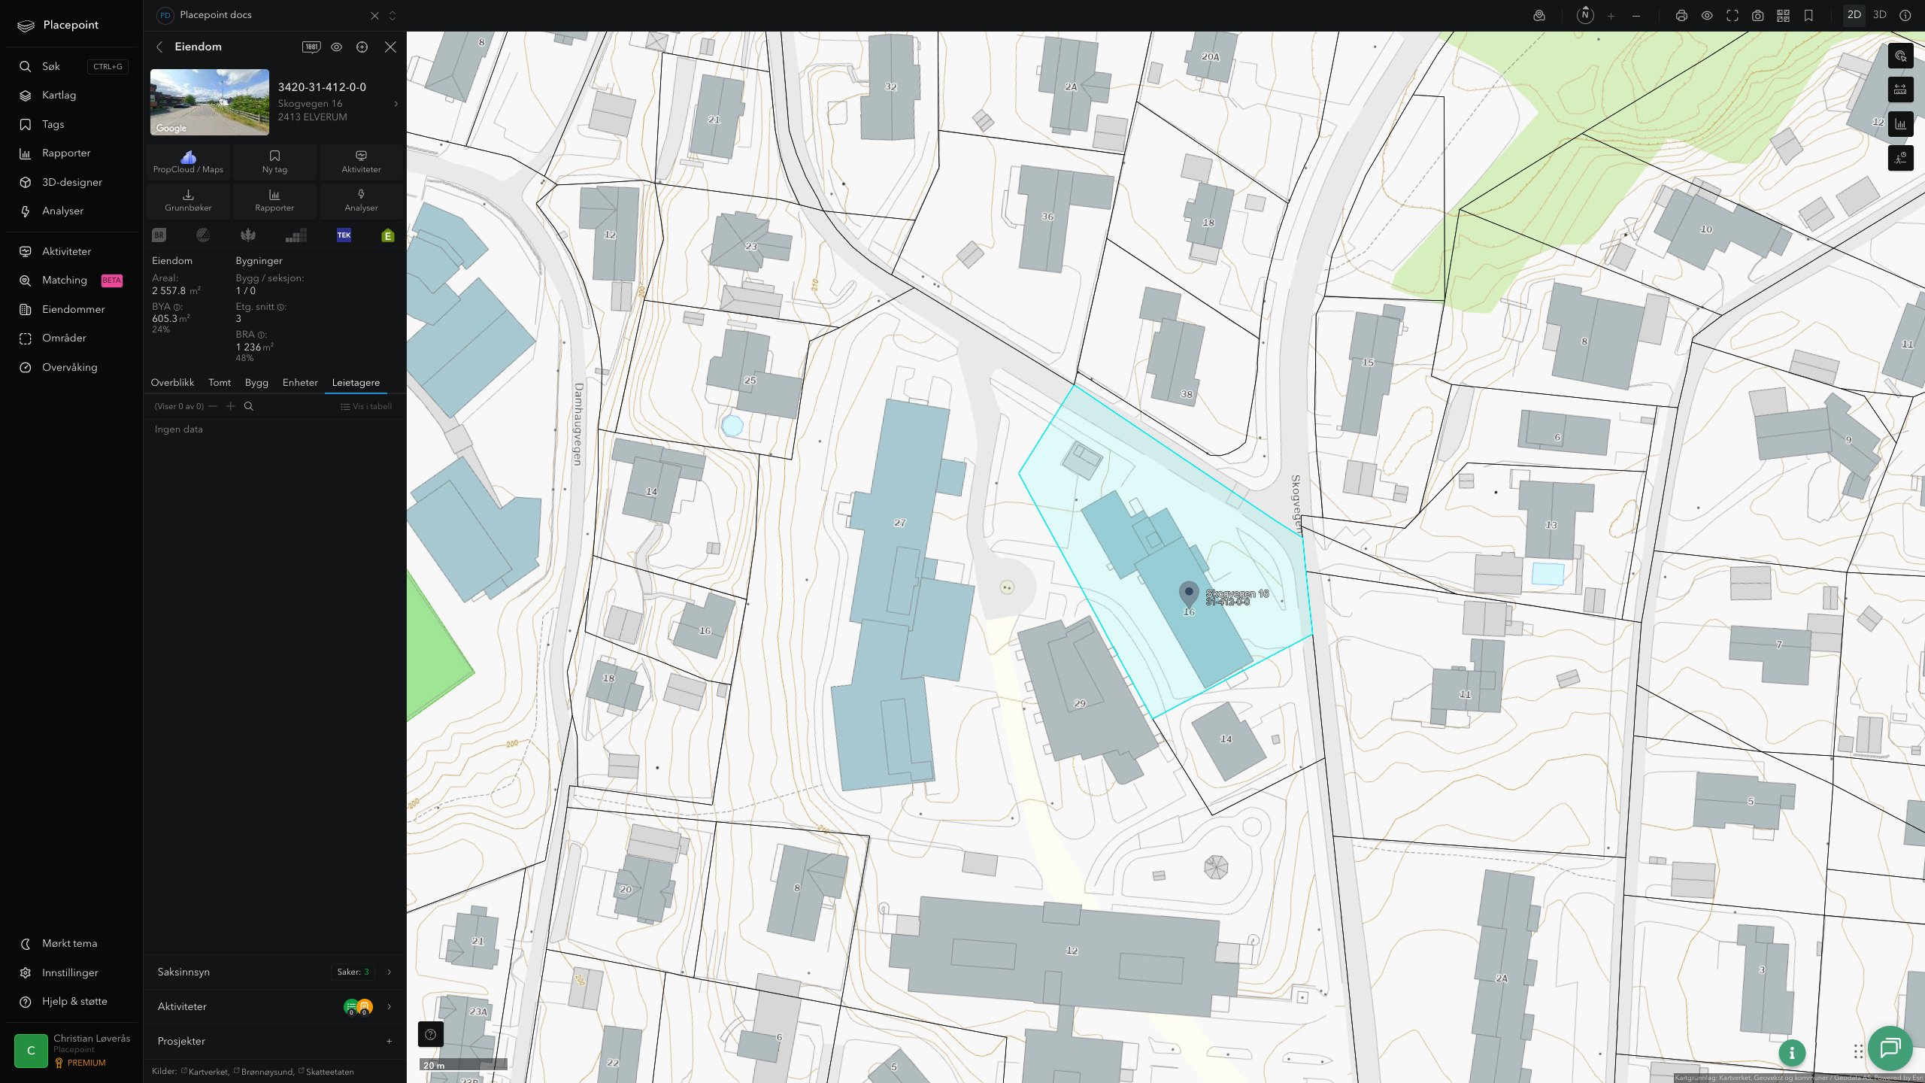Viewport: 1925px width, 1083px height.
Task: Expand Skogvegen 16 address details chevron
Action: (396, 104)
